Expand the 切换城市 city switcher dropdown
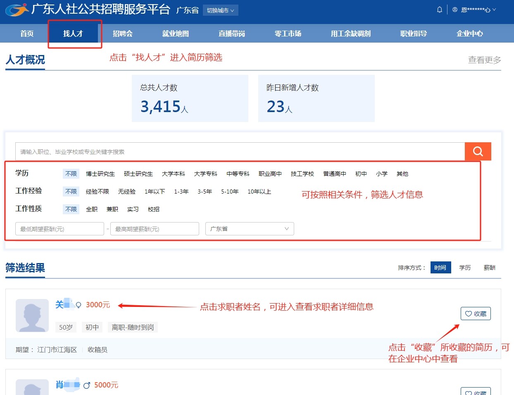514x395 pixels. point(220,10)
